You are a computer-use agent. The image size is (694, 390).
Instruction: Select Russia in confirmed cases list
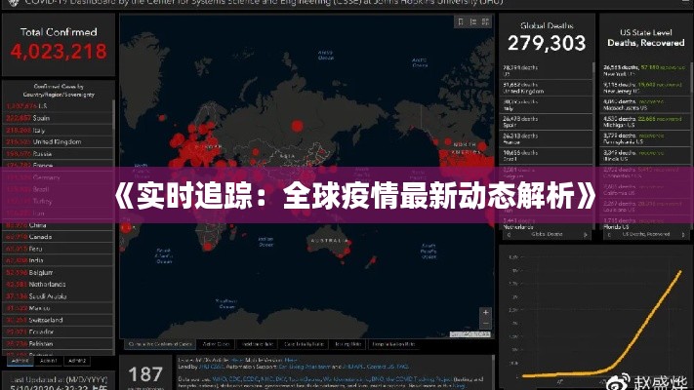coord(58,154)
